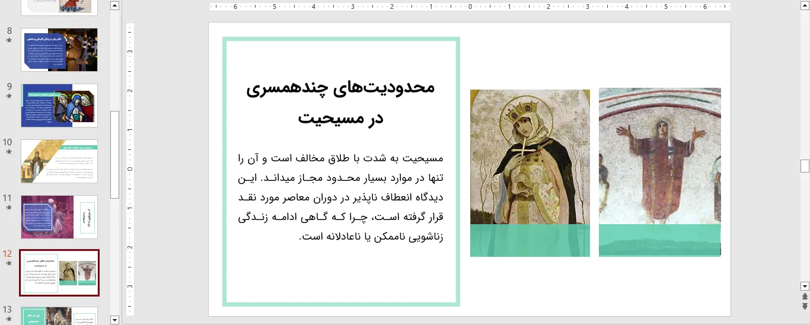Select the crowned woman holding a cross picture
This screenshot has height=325, width=810.
pos(530,157)
